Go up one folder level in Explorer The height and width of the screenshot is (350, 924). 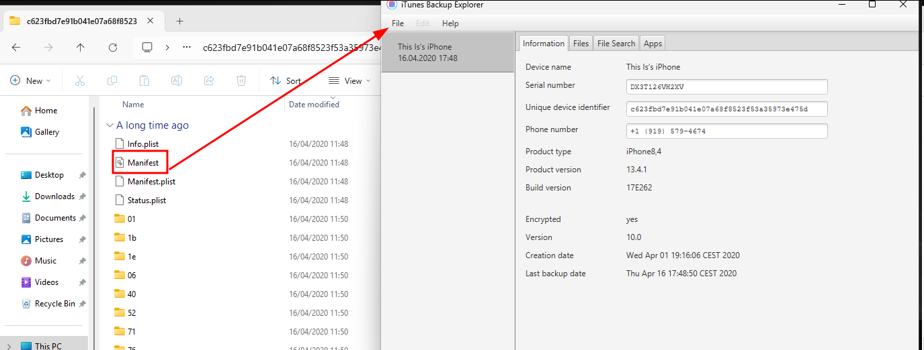tap(81, 48)
